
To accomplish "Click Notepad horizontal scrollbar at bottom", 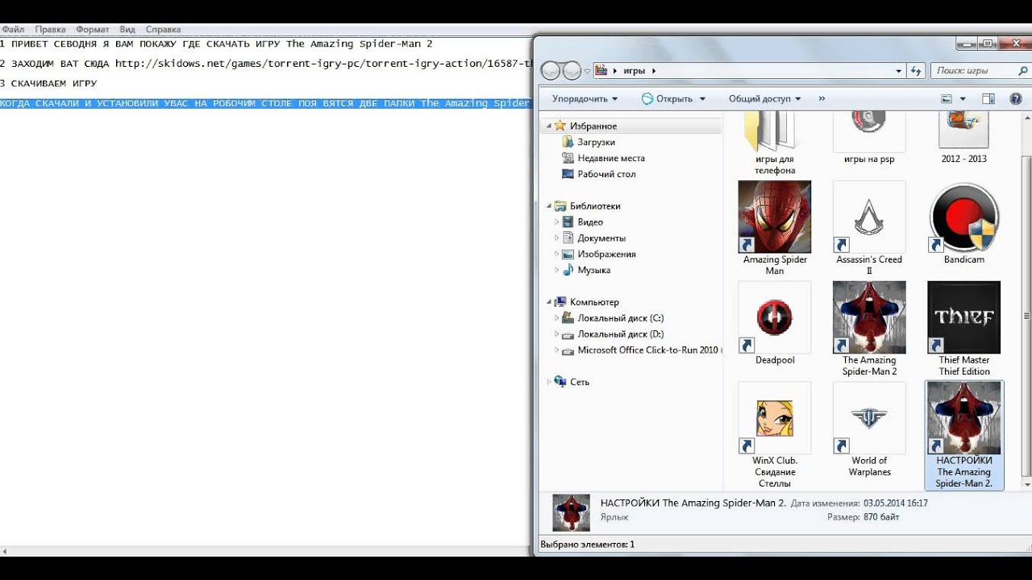I will pos(266,551).
